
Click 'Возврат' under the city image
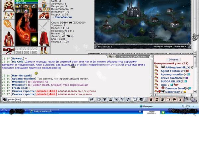point(158,46)
